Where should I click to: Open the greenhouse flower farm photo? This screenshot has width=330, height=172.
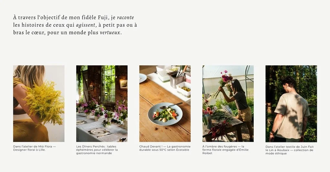(228, 104)
